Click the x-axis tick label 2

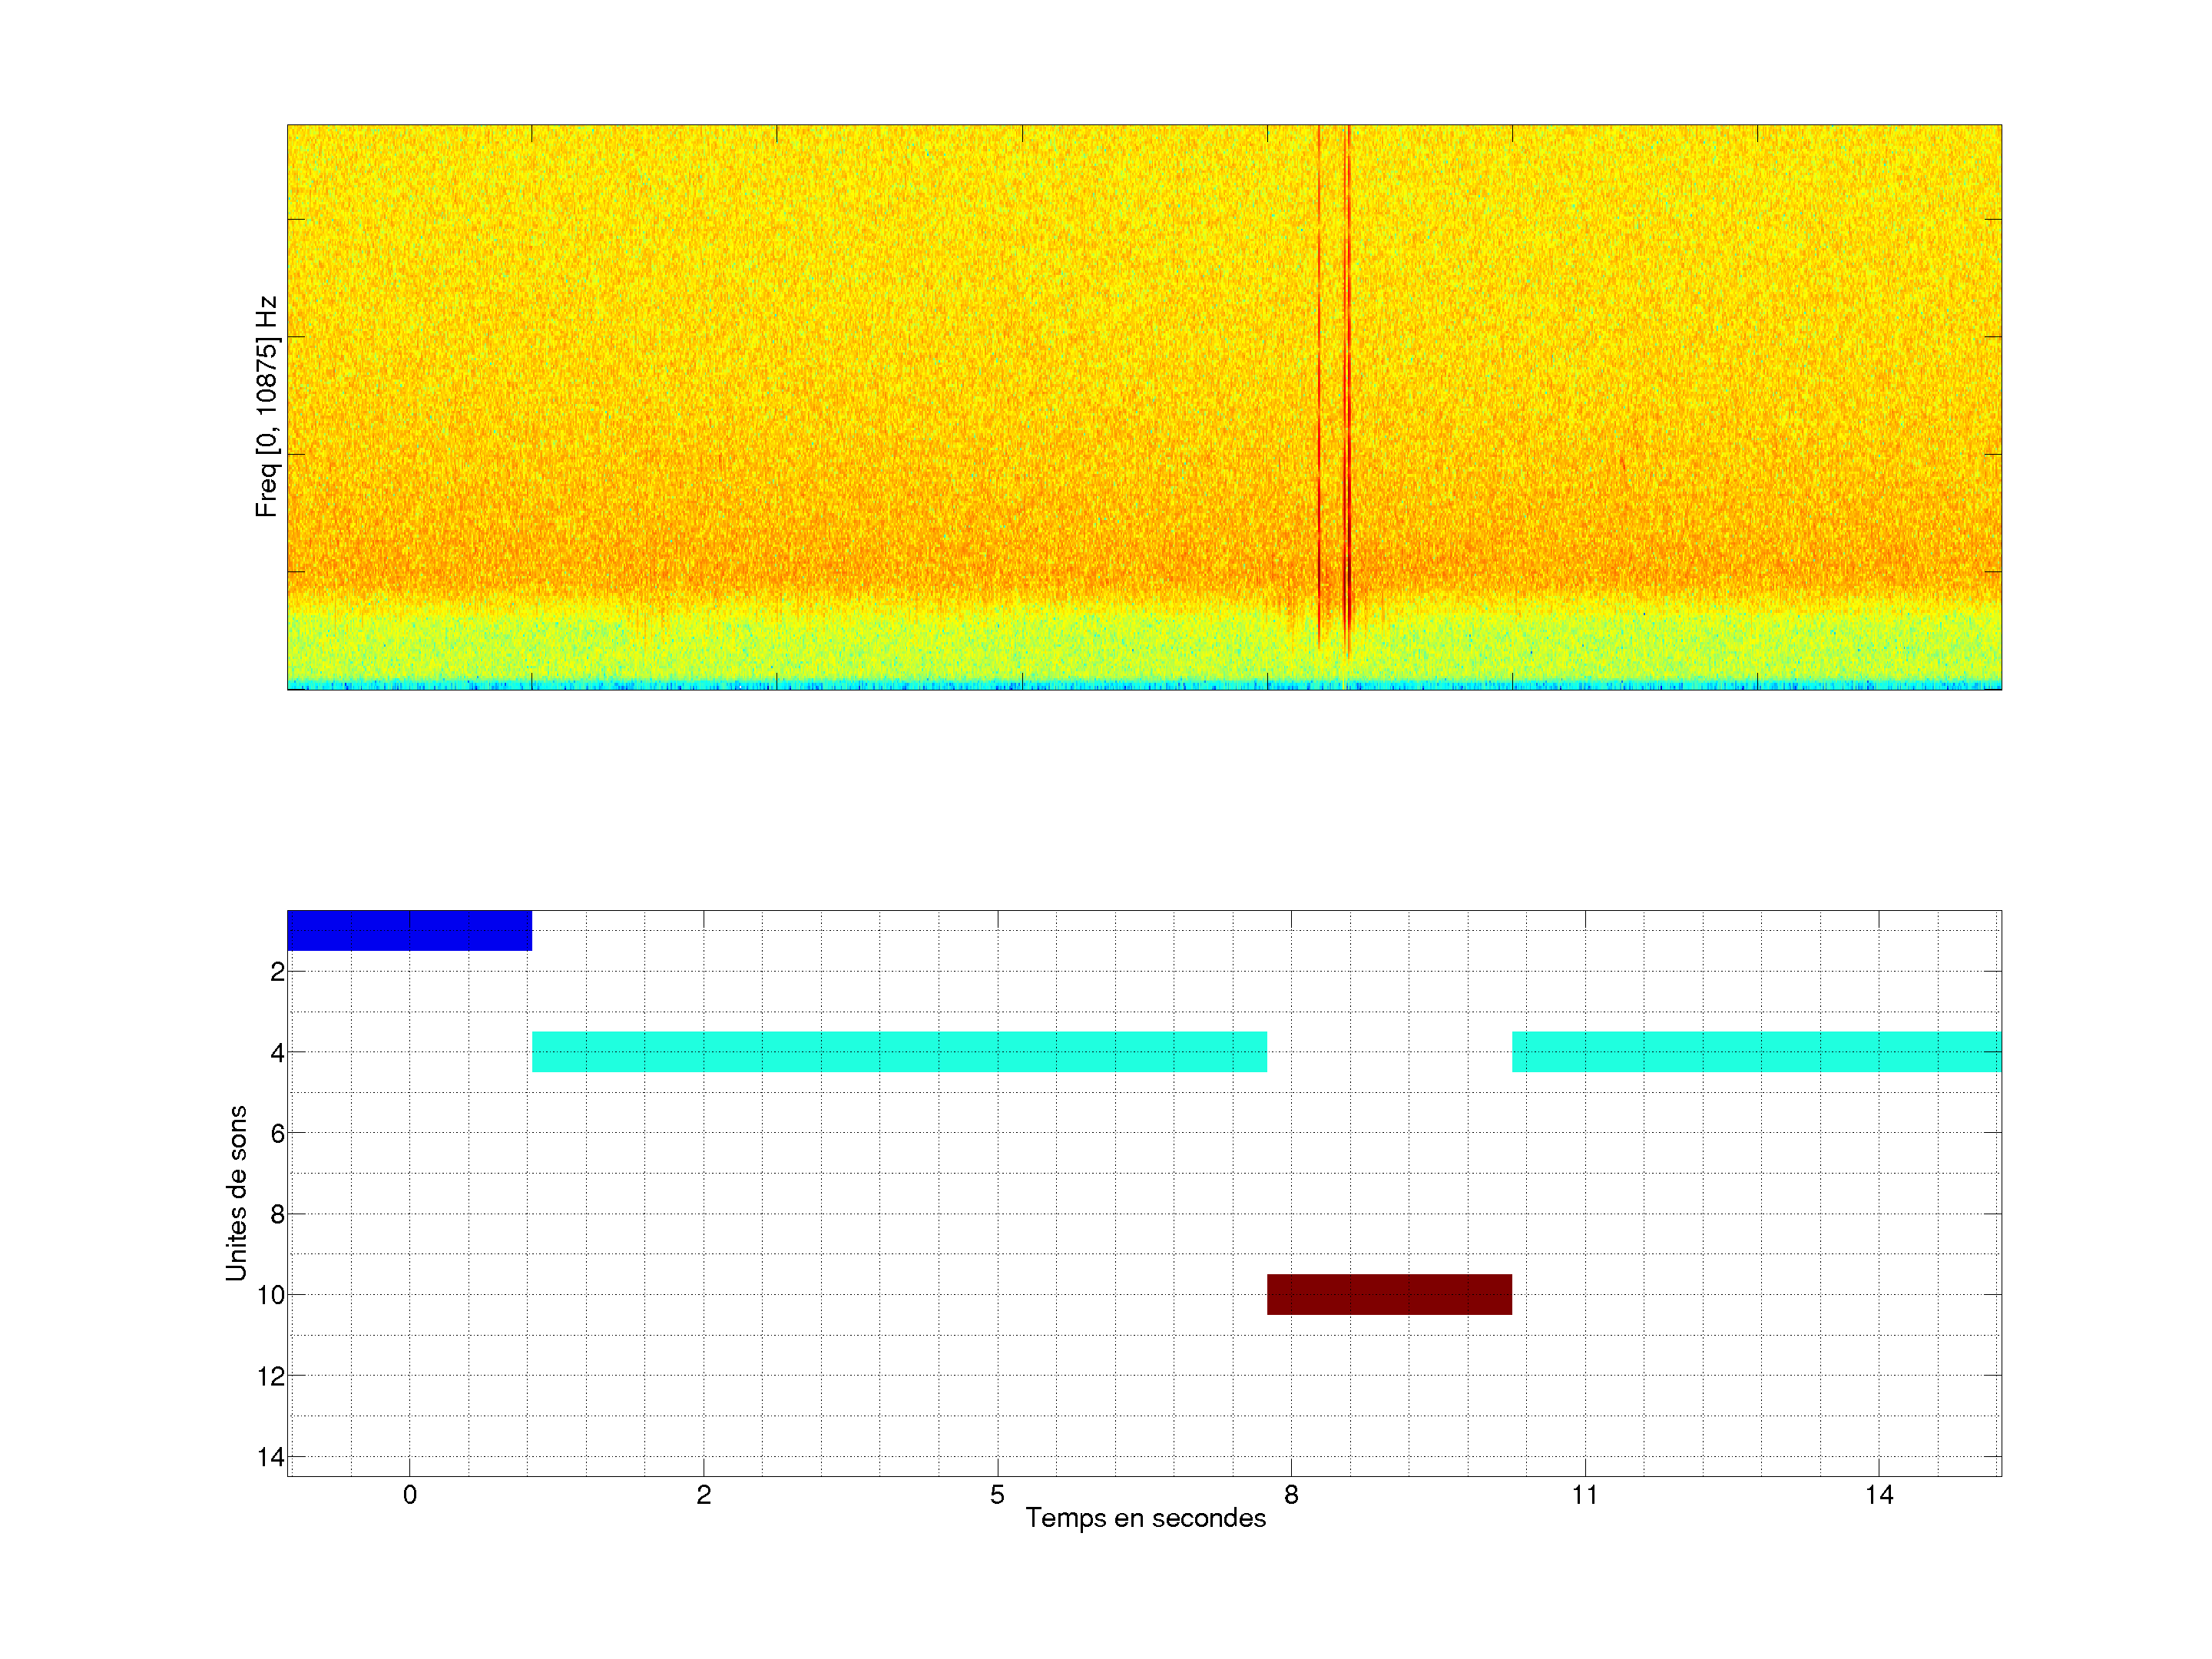pyautogui.click(x=704, y=1495)
